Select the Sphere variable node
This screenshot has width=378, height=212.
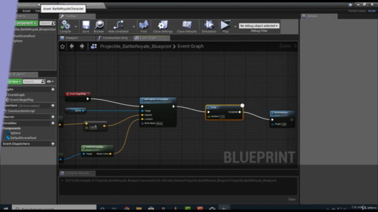[x=76, y=111]
